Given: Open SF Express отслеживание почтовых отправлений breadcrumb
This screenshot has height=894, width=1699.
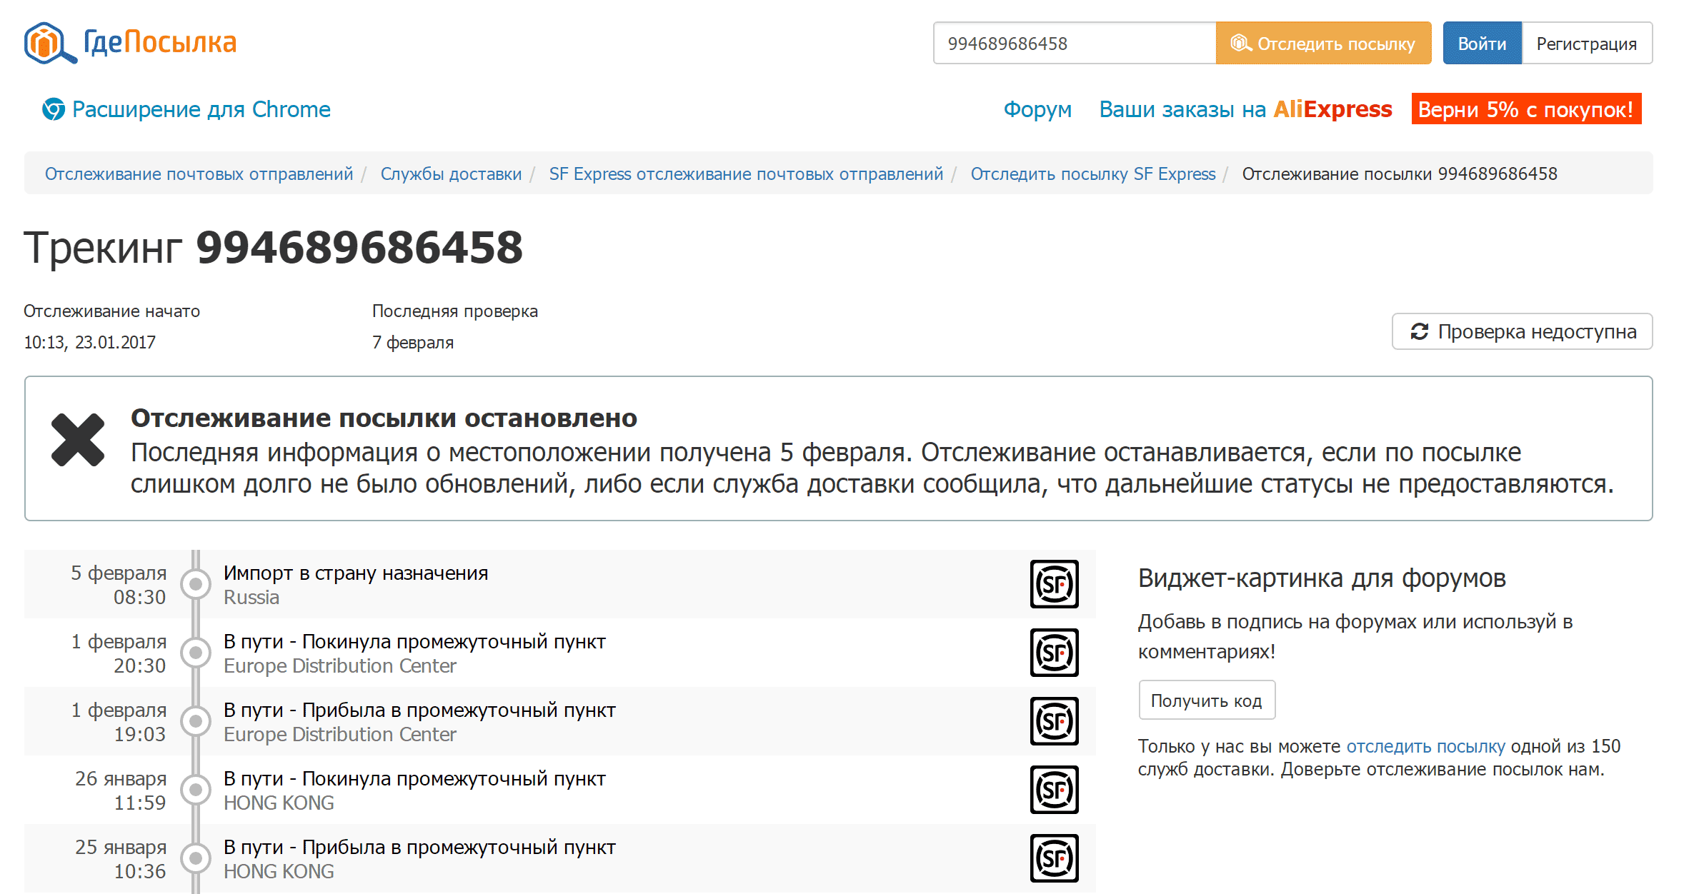Looking at the screenshot, I should tap(746, 174).
